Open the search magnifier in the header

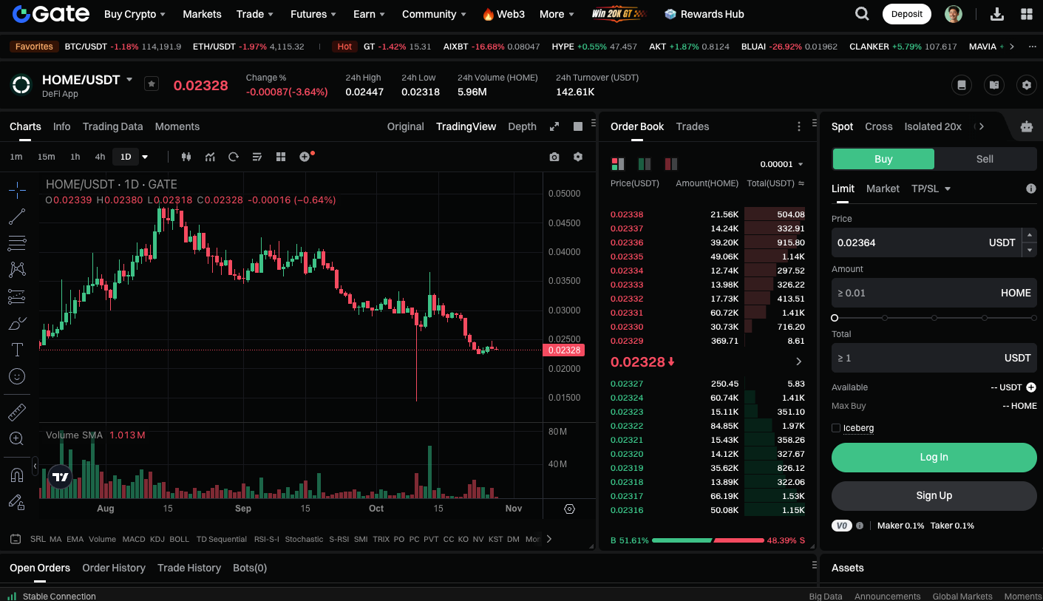tap(862, 14)
